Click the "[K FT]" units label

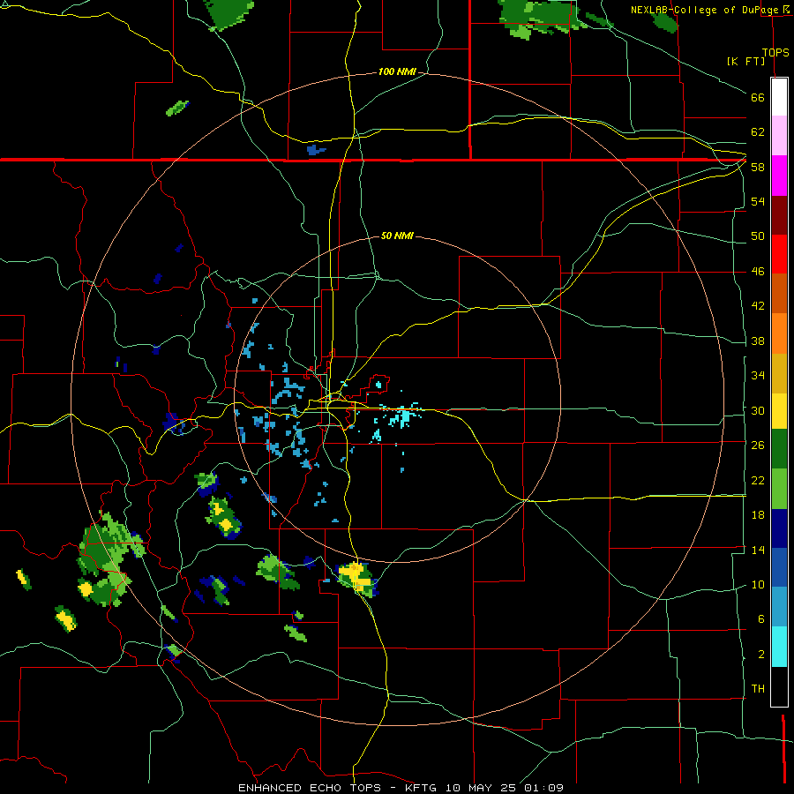point(745,61)
